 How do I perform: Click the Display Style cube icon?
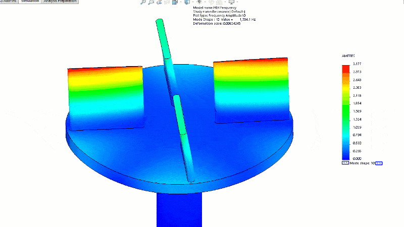point(187,2)
